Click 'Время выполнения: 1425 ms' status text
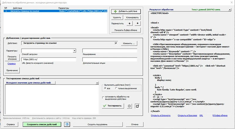The height and width of the screenshot is (129, 235). [x=16, y=118]
